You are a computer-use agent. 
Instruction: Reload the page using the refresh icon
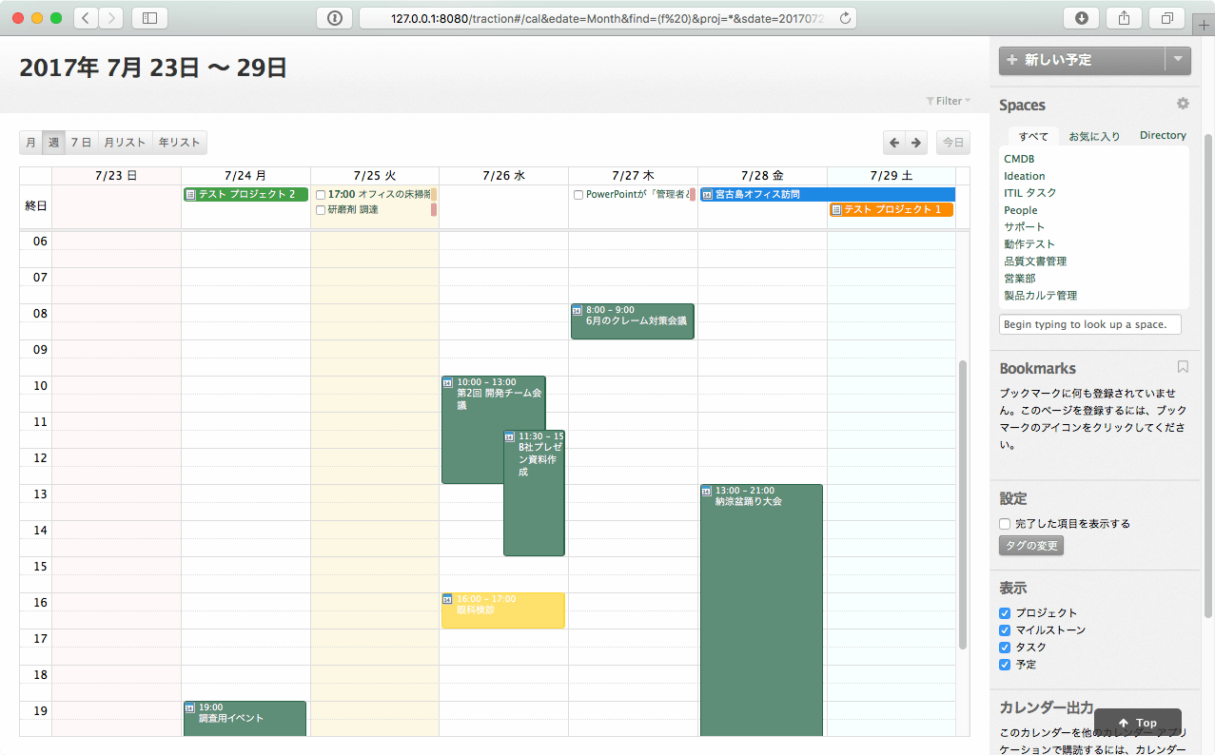(844, 18)
